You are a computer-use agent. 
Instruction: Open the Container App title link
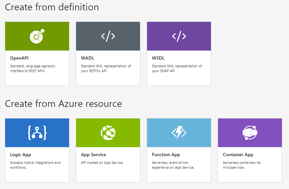[x=238, y=155]
